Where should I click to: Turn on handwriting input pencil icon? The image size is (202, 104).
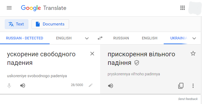(x=91, y=85)
